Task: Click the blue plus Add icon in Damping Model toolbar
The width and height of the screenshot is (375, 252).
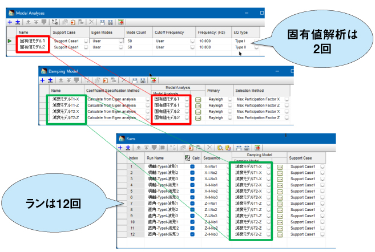Action: coord(43,80)
